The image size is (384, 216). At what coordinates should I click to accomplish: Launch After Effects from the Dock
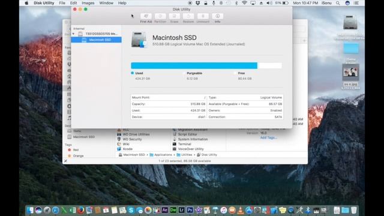(x=164, y=210)
